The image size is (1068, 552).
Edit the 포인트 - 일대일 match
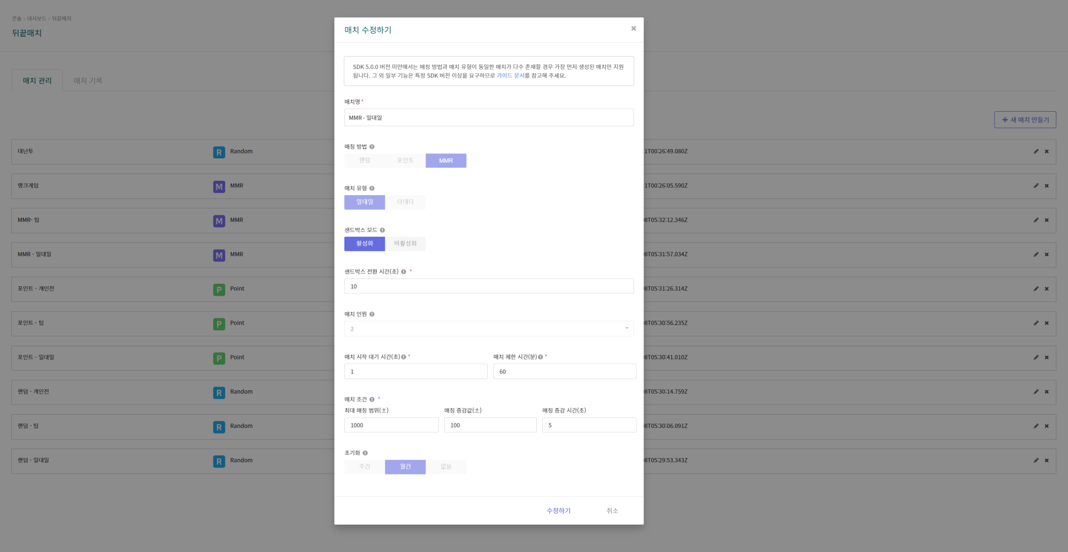pos(1036,357)
